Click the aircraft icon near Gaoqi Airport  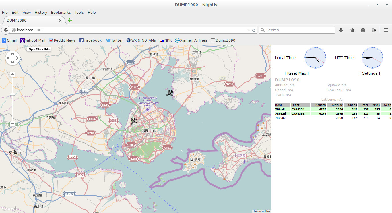click(x=170, y=93)
